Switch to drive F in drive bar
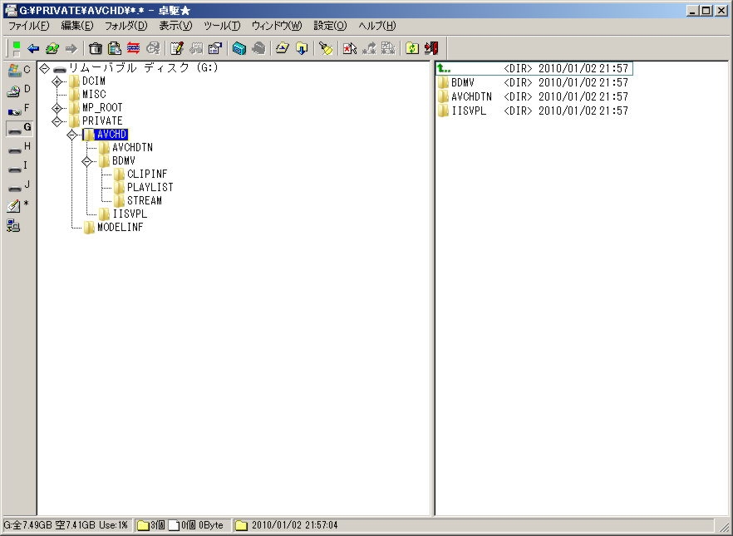Image resolution: width=733 pixels, height=536 pixels. click(x=18, y=109)
